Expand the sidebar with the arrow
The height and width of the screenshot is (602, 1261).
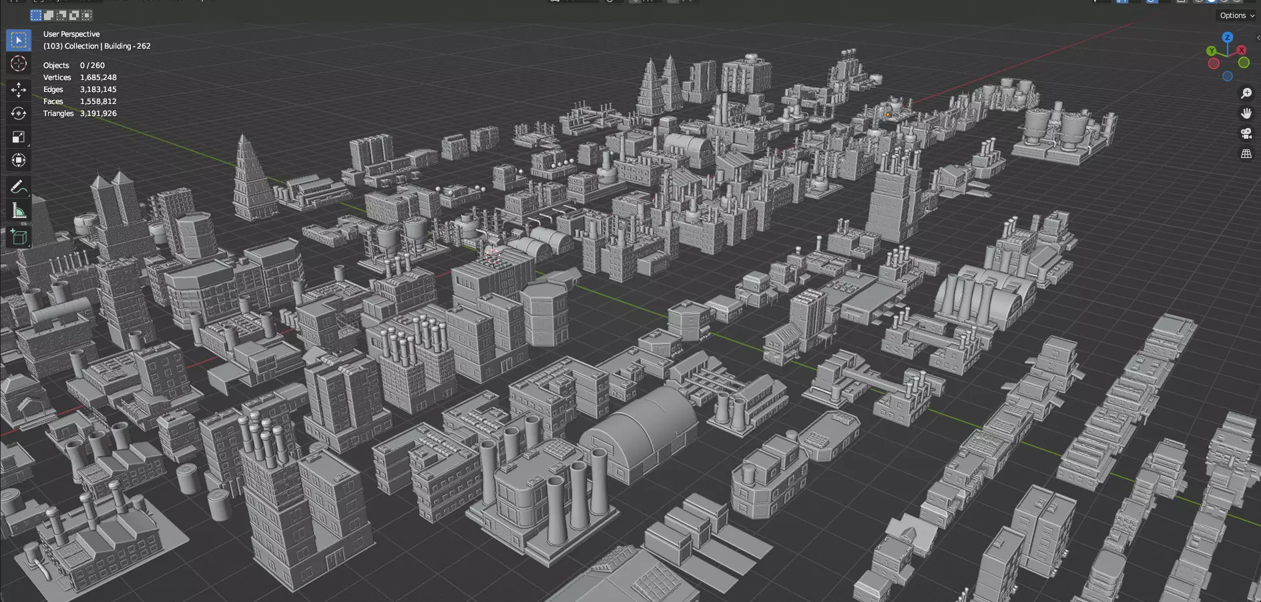click(x=1258, y=38)
